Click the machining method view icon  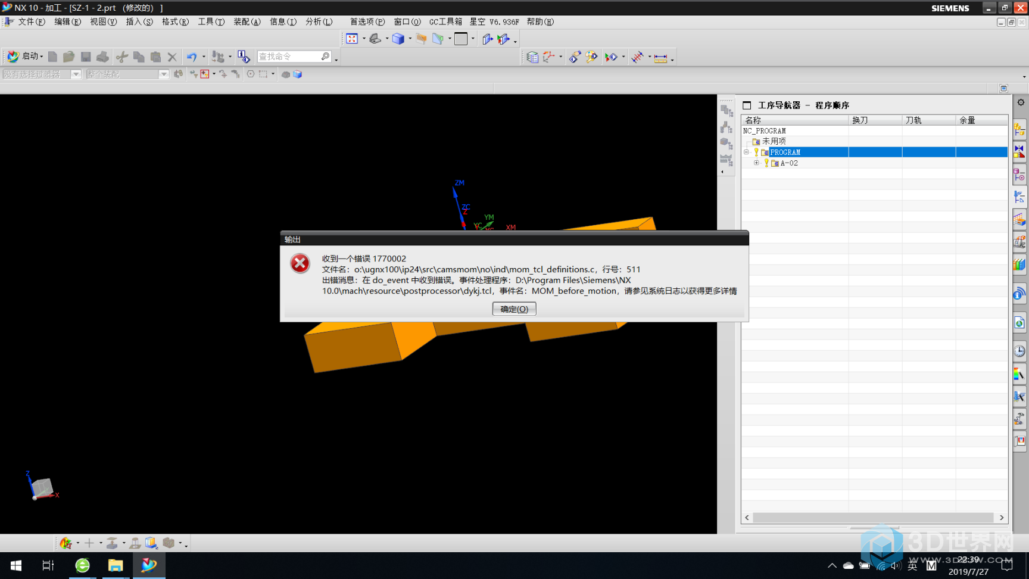click(x=726, y=159)
